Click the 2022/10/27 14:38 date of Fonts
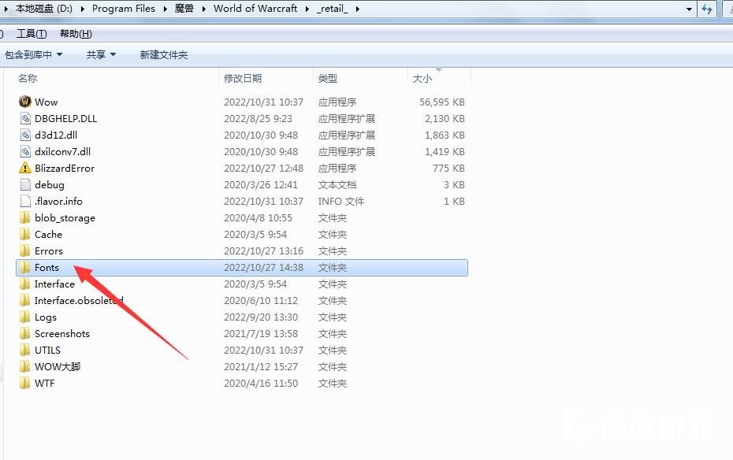733x460 pixels. click(264, 268)
